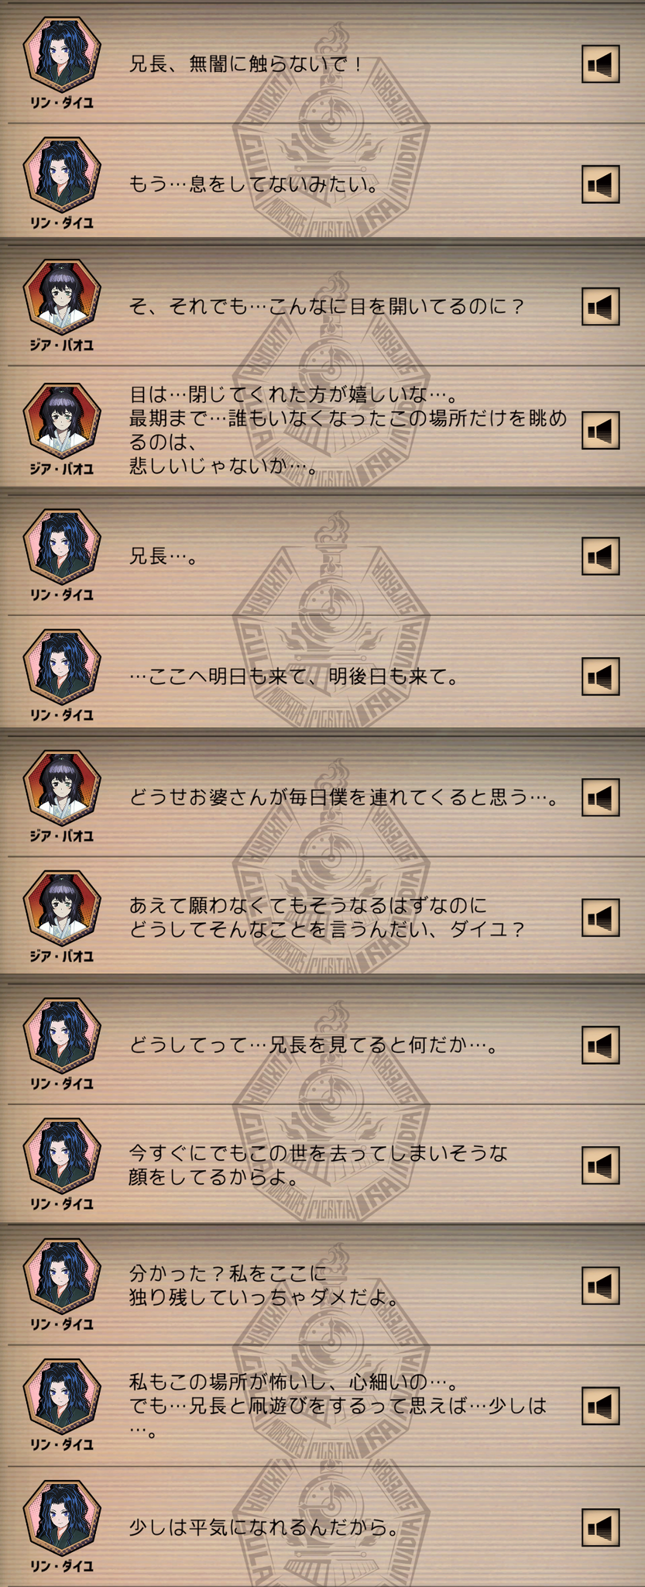Click speaker icon beside 兄長…。
The width and height of the screenshot is (645, 1587).
click(600, 556)
